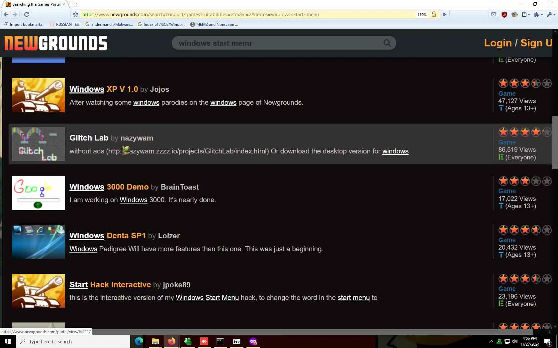Click the Go arrow beside the address bar
Image resolution: width=558 pixels, height=348 pixels.
(445, 14)
